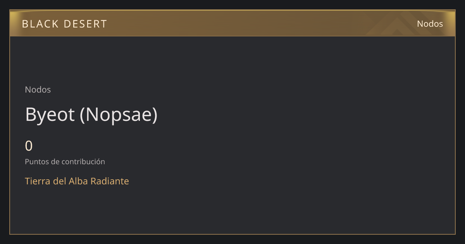Click the word DESERT in the header
This screenshot has width=465, height=244.
tap(85, 24)
